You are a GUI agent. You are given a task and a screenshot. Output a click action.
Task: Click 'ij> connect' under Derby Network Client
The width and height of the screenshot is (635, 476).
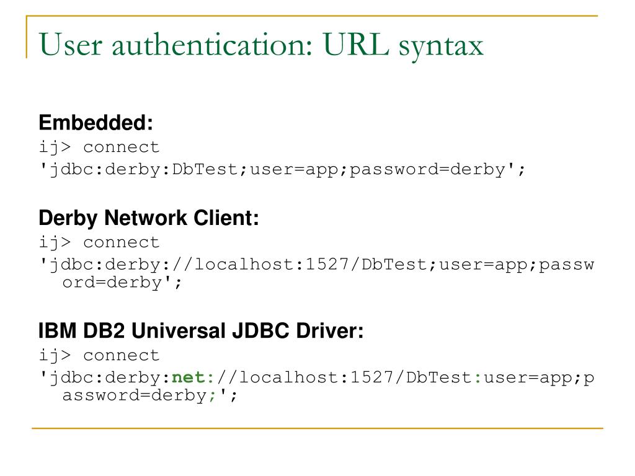click(99, 243)
